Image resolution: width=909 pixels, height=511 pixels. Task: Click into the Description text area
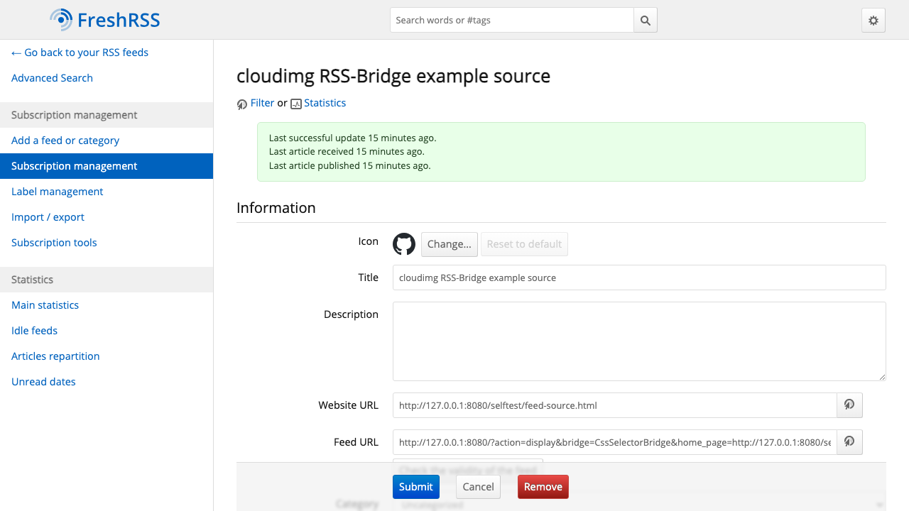tap(639, 341)
